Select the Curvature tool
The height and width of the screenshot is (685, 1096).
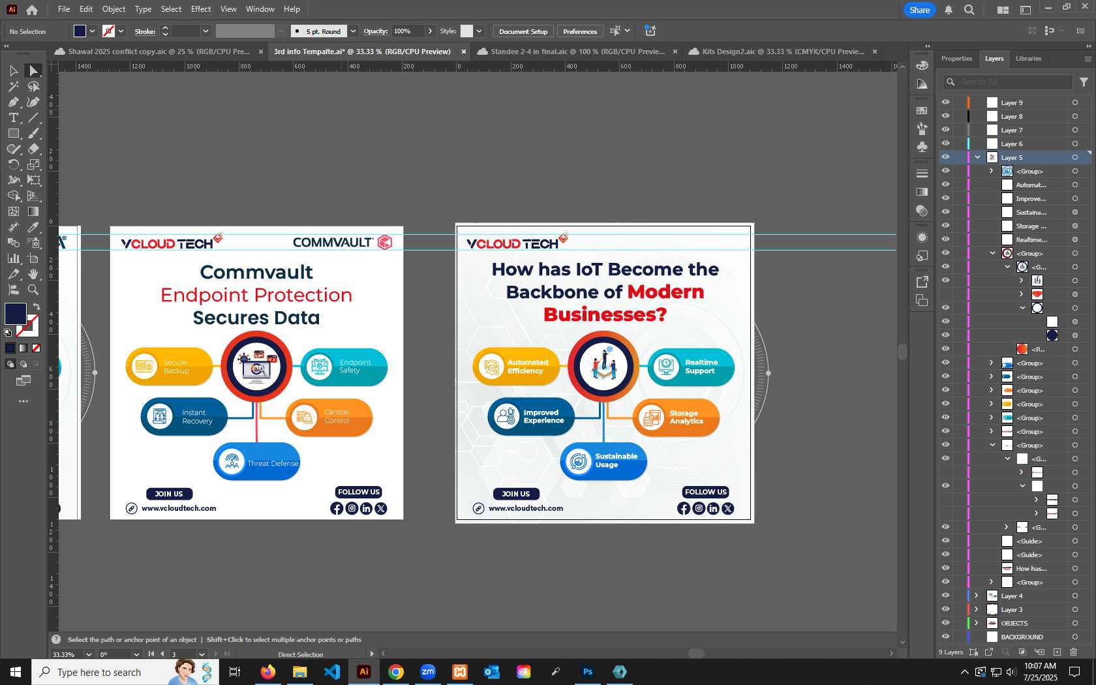click(x=33, y=102)
